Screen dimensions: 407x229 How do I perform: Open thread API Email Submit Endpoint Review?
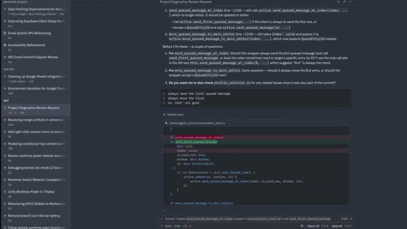[36, 59]
